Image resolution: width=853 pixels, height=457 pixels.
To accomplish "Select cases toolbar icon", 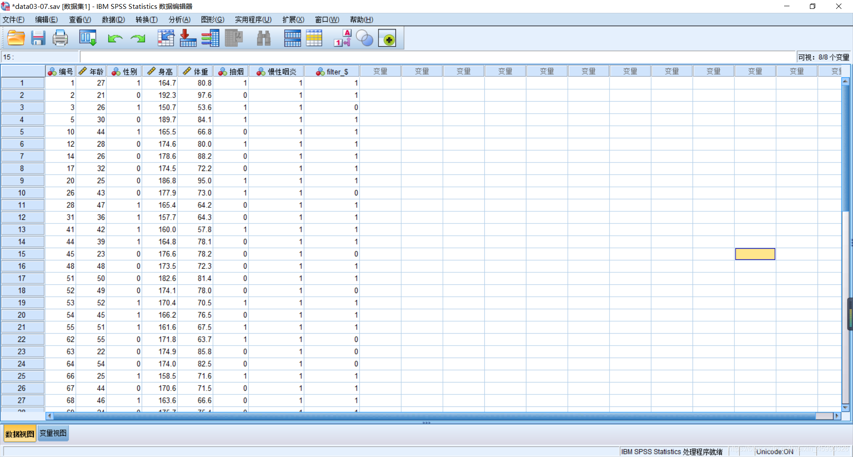I will pyautogui.click(x=314, y=38).
